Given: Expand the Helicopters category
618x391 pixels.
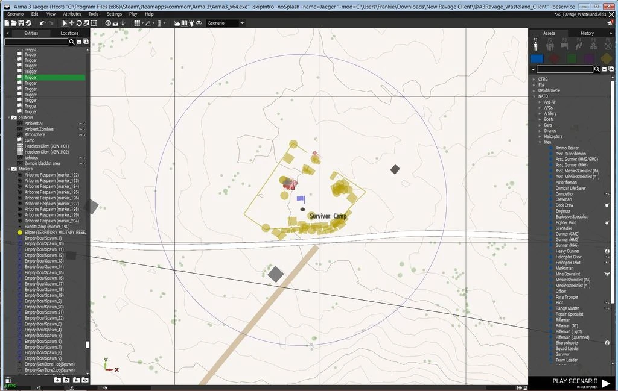Looking at the screenshot, I should (x=540, y=137).
